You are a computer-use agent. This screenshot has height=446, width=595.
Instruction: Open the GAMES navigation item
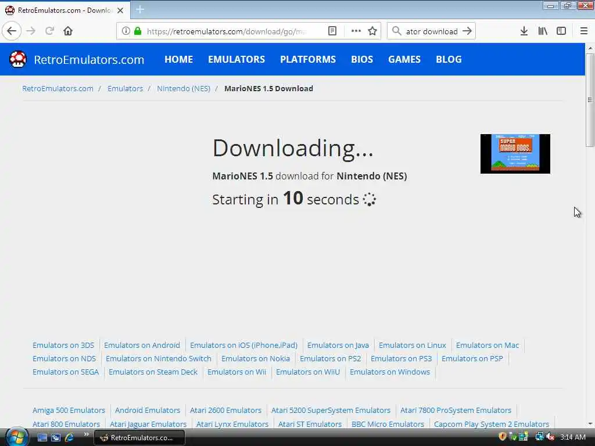tap(404, 59)
